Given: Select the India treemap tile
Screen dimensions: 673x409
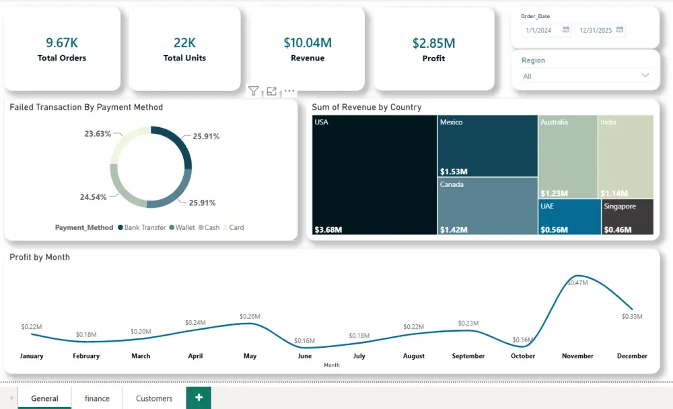Looking at the screenshot, I should coord(626,157).
